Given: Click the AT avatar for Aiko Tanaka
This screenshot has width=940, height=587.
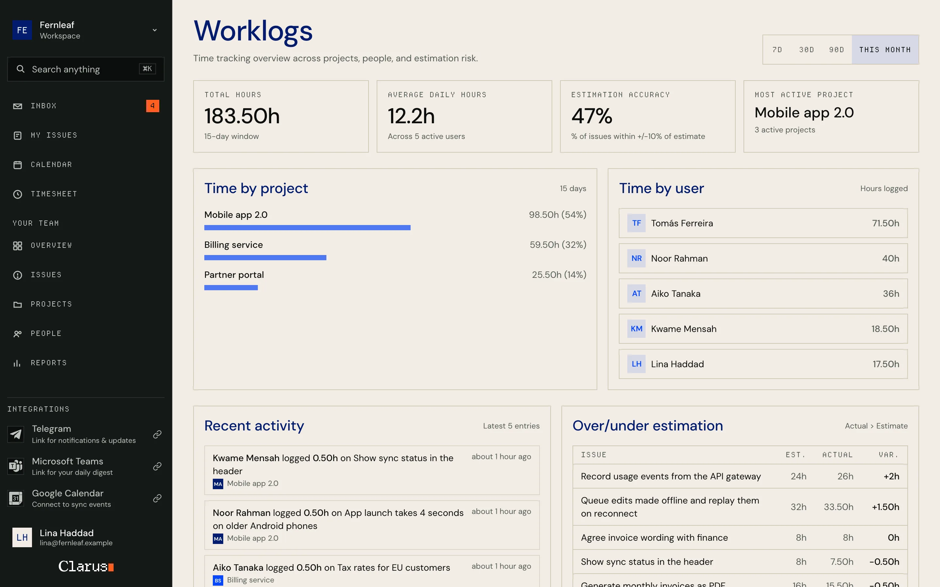Looking at the screenshot, I should pos(636,293).
